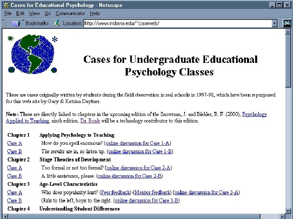Click the page proxy icon beside Location
The width and height of the screenshot is (293, 219).
tap(57, 23)
